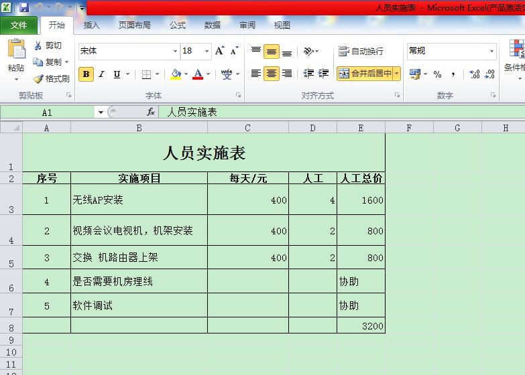Screen dimensions: 525x375
Task: Apply the yellow fill color bucket
Action: (x=176, y=74)
